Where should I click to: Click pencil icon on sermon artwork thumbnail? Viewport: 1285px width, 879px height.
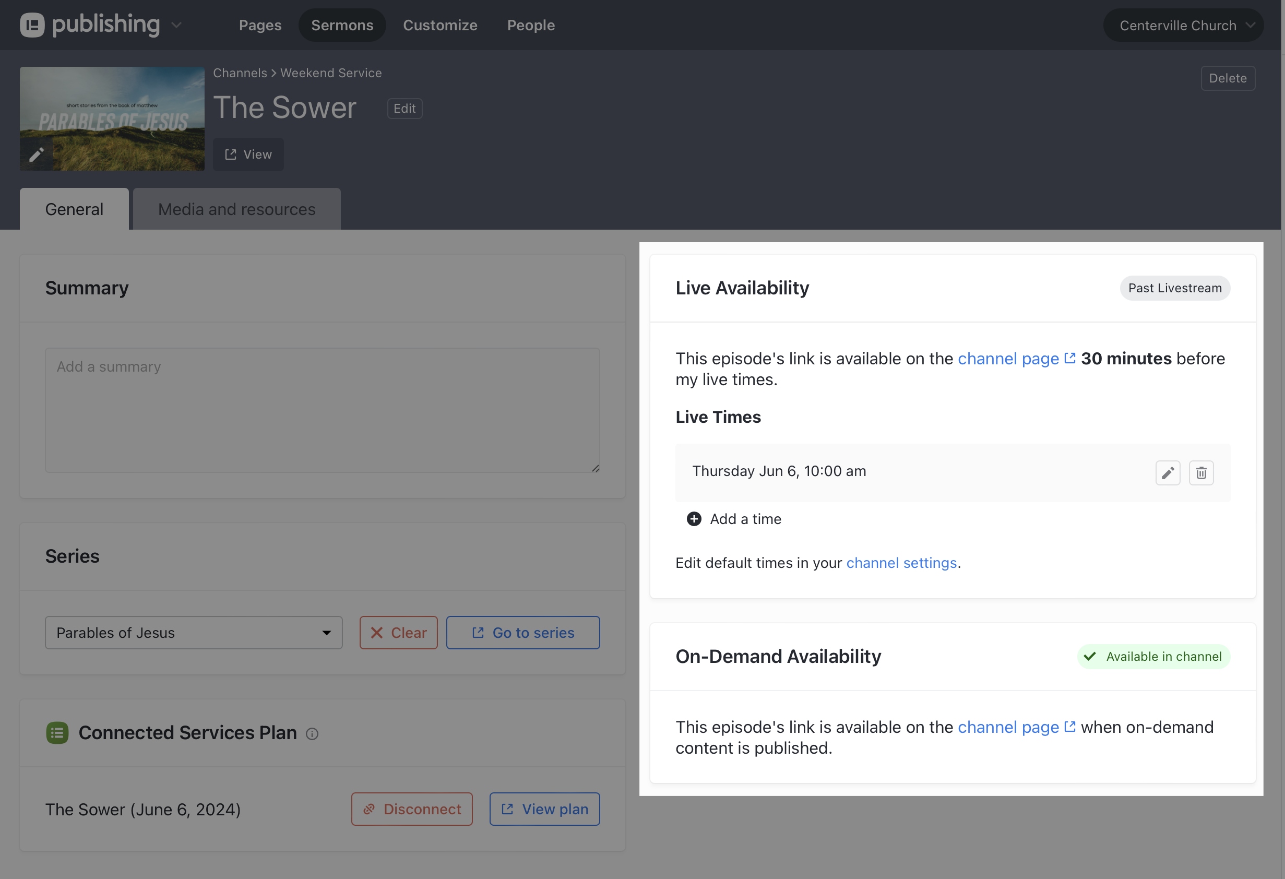tap(37, 154)
